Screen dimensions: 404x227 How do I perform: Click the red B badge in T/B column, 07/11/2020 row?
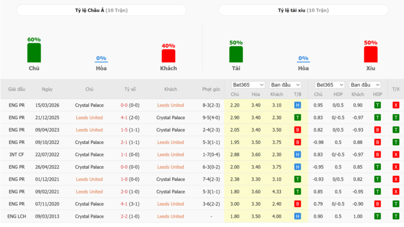pyautogui.click(x=297, y=204)
